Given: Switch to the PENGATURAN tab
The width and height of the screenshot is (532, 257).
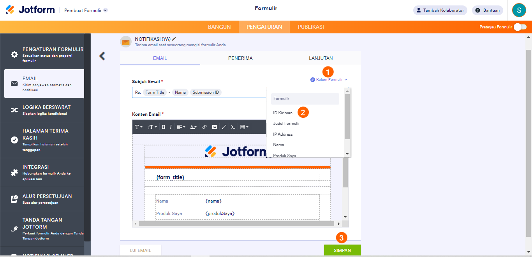Looking at the screenshot, I should coord(264,27).
